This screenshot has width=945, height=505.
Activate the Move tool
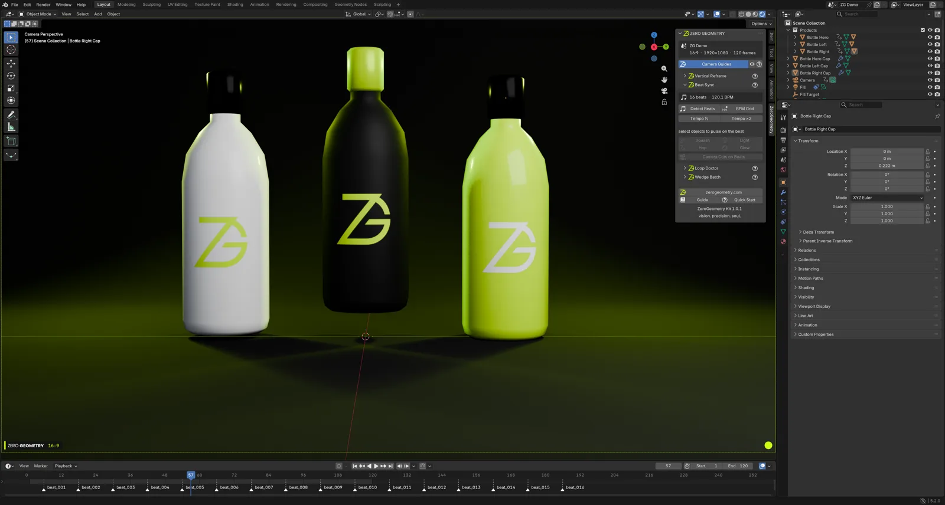11,63
